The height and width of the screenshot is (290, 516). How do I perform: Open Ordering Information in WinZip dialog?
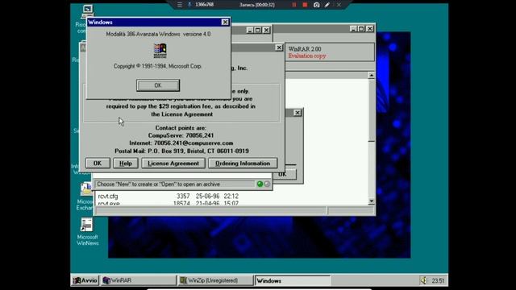click(x=243, y=164)
